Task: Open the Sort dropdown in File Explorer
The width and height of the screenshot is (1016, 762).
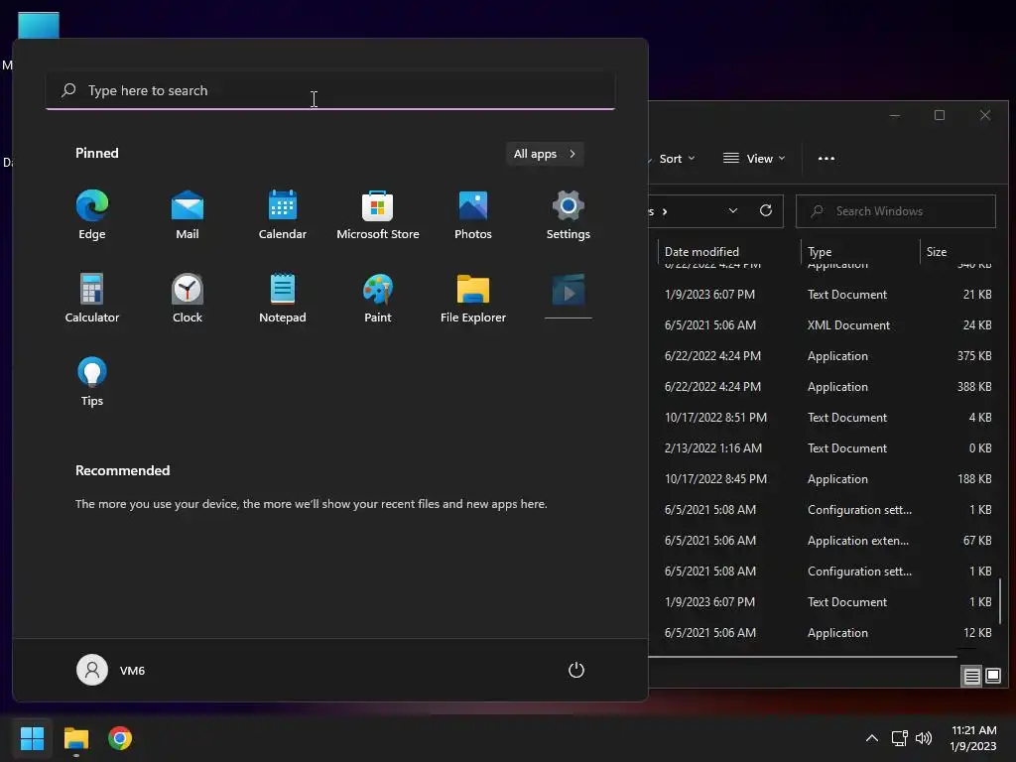Action: [x=675, y=159]
